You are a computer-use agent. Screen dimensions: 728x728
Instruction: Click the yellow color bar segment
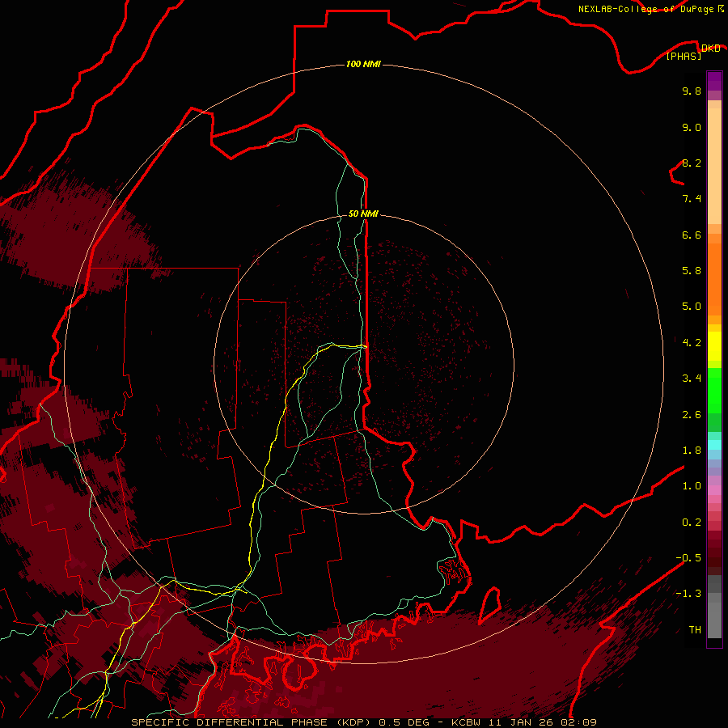point(714,346)
